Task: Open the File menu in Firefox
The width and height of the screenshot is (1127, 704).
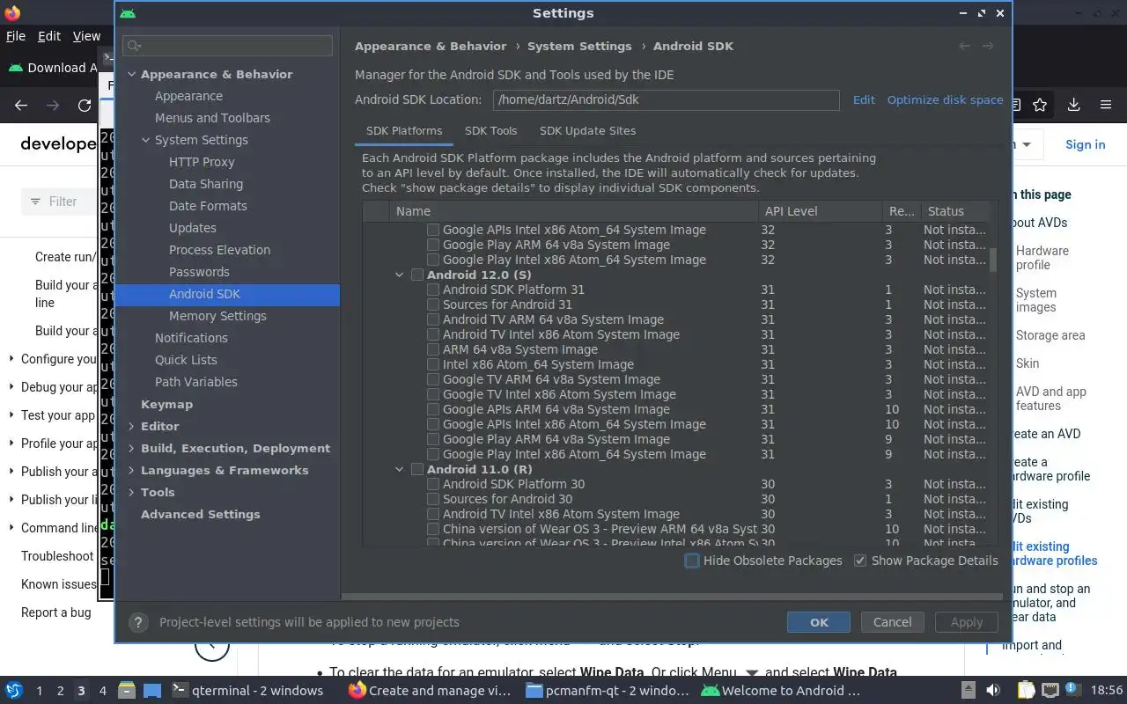Action: [16, 36]
